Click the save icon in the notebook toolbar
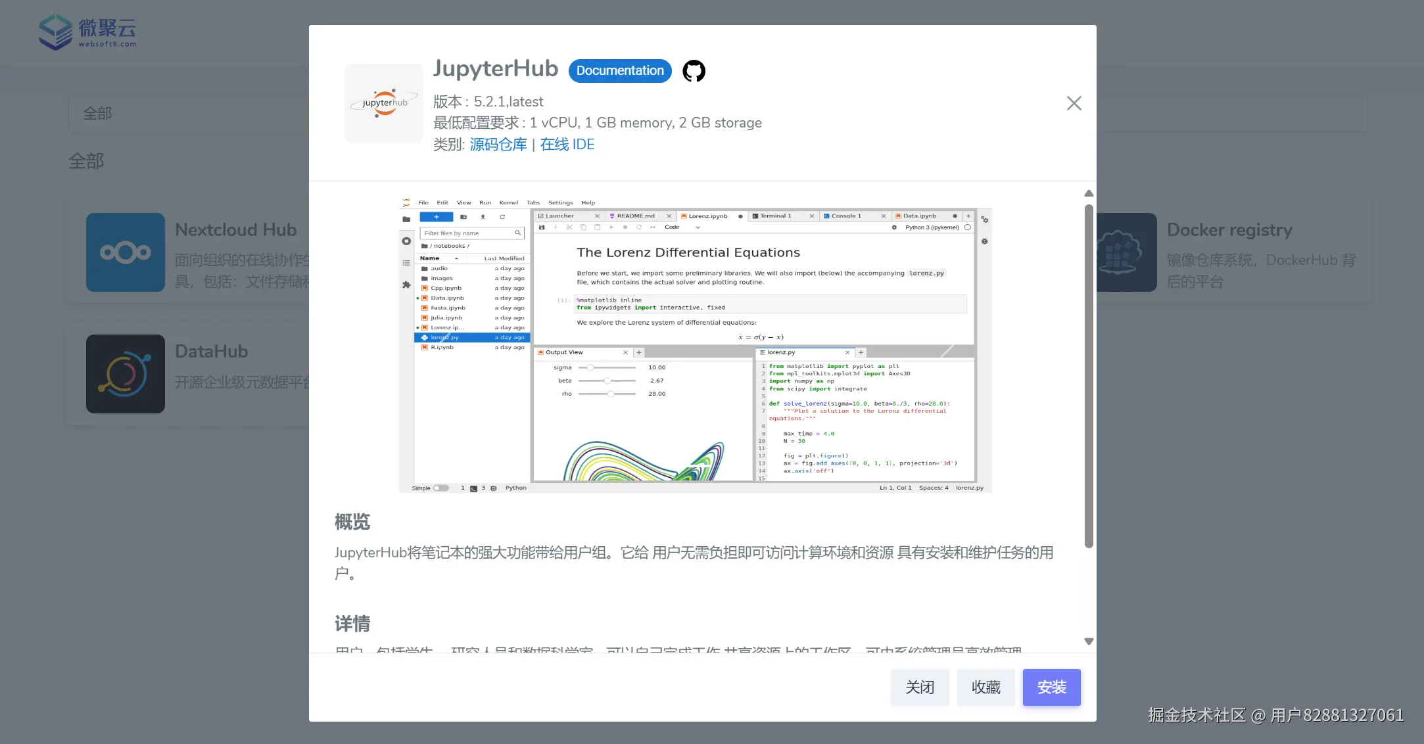 [x=542, y=227]
